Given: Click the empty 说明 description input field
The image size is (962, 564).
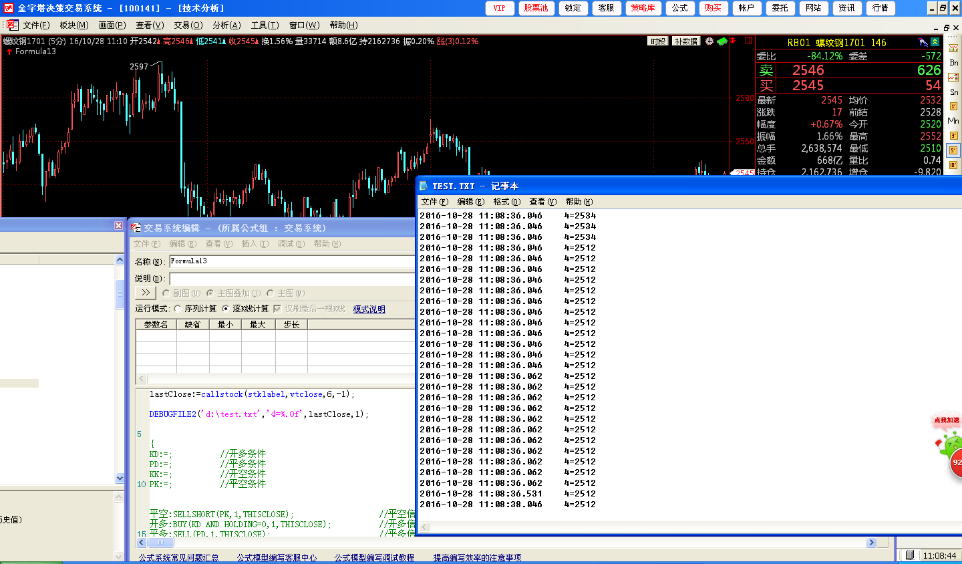Looking at the screenshot, I should pyautogui.click(x=292, y=279).
